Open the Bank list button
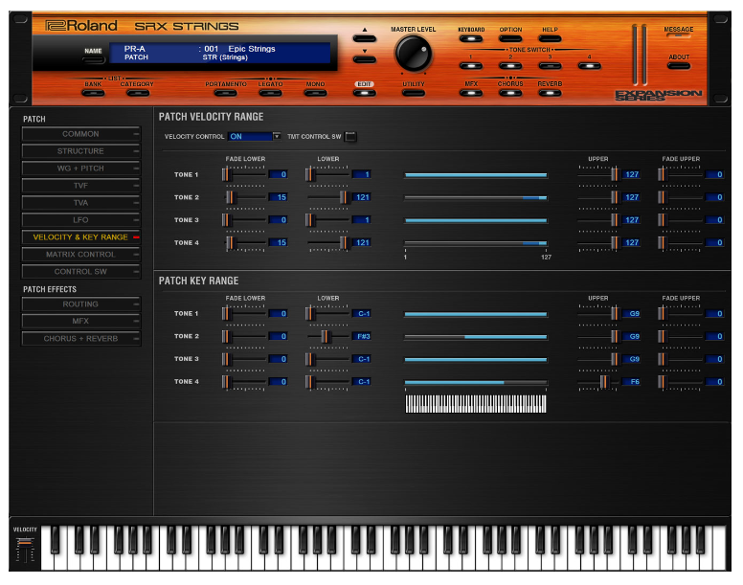The image size is (743, 585). tap(93, 93)
